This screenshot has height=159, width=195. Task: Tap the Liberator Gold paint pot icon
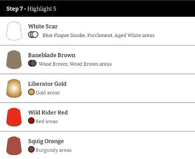click(x=14, y=89)
